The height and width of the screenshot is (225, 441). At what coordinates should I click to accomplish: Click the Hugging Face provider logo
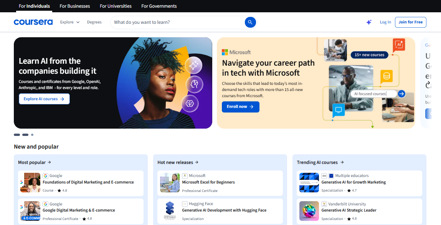(185, 204)
